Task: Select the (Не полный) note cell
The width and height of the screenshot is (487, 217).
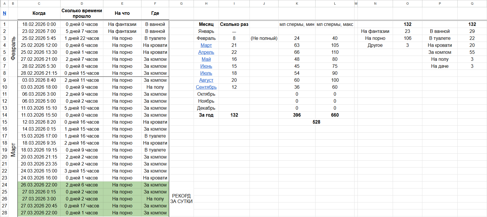Action: [x=264, y=38]
